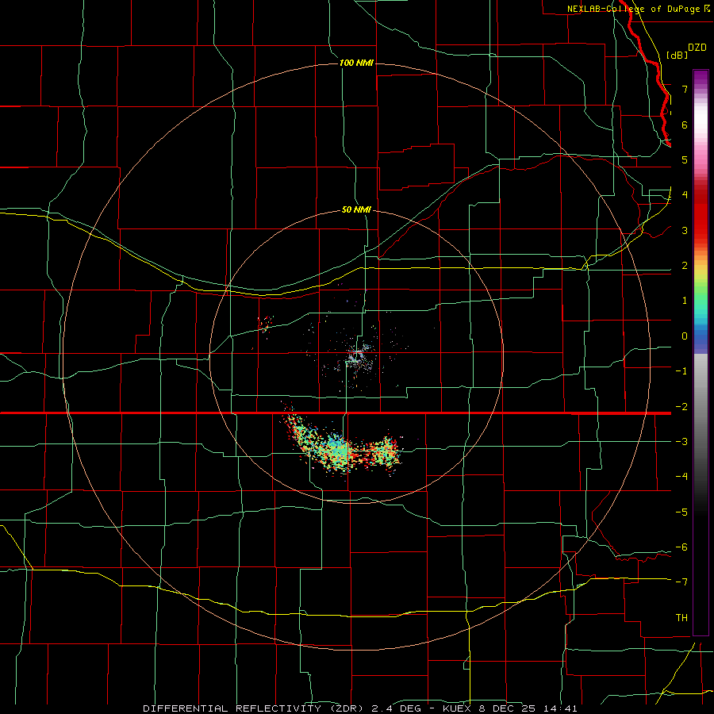Pick the red band of the color bar

click(x=701, y=214)
